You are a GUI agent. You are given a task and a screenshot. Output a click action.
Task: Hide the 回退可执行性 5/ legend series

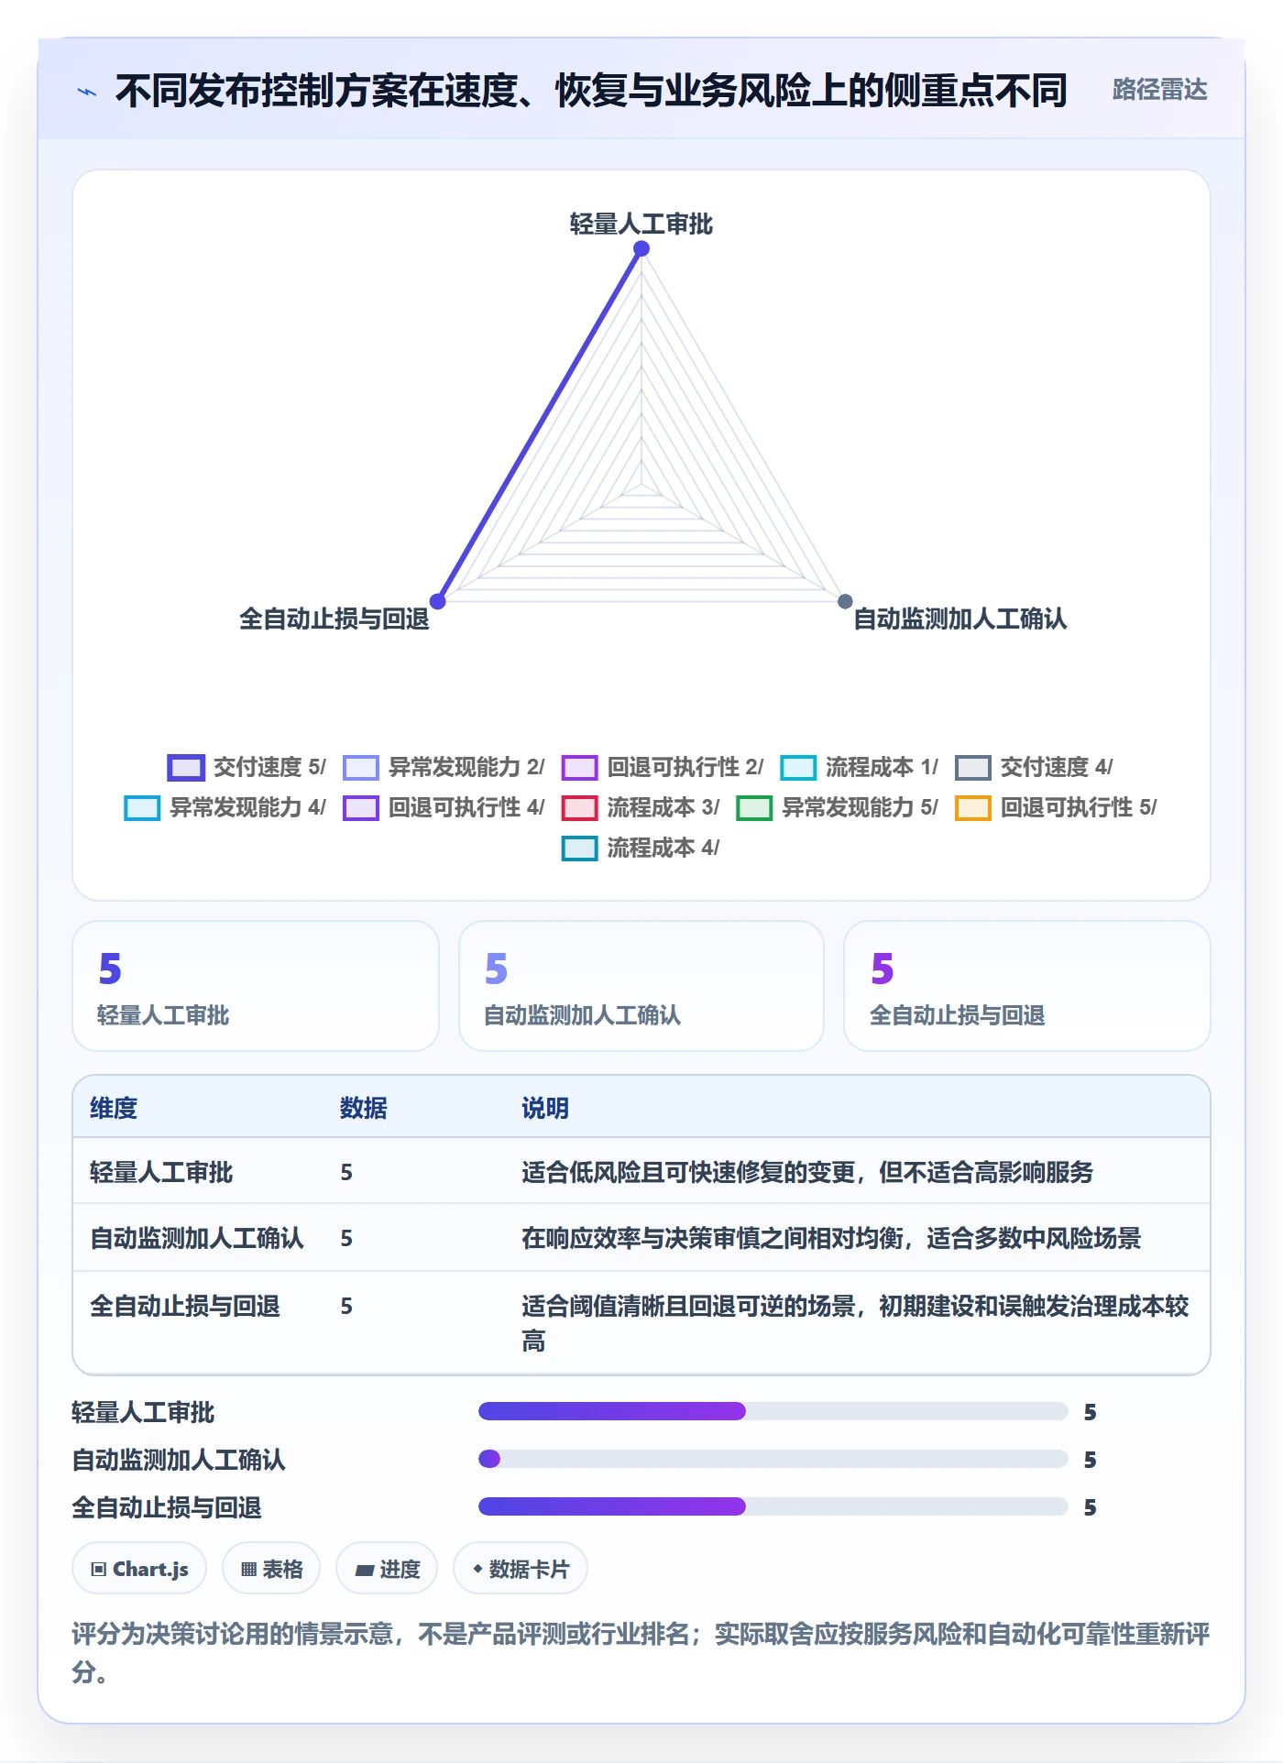click(x=1057, y=807)
